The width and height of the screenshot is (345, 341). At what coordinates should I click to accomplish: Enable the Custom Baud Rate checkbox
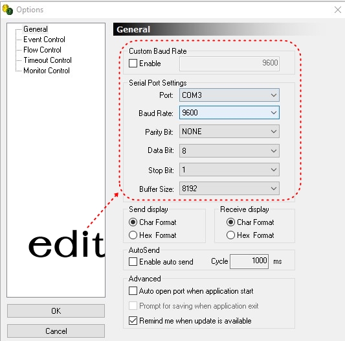(x=133, y=64)
